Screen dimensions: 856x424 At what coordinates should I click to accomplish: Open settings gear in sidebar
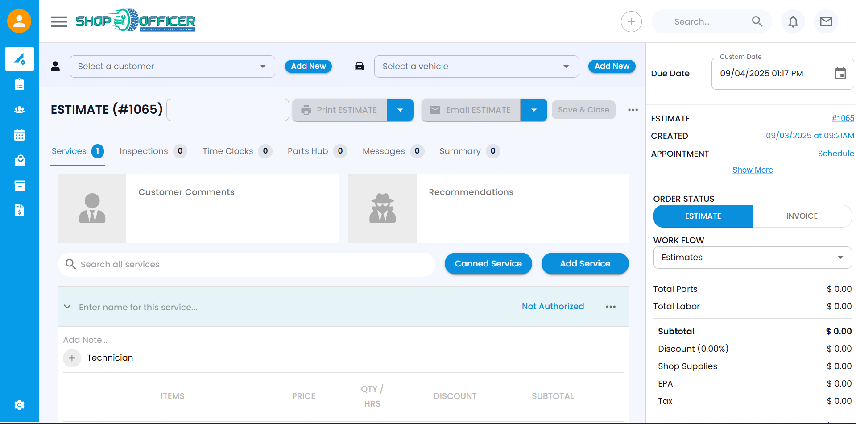point(19,405)
